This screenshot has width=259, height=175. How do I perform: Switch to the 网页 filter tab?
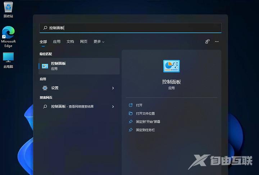(84, 42)
